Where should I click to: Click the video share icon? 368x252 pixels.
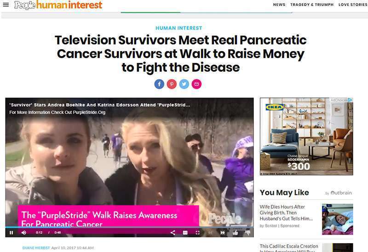pyautogui.click(x=173, y=233)
